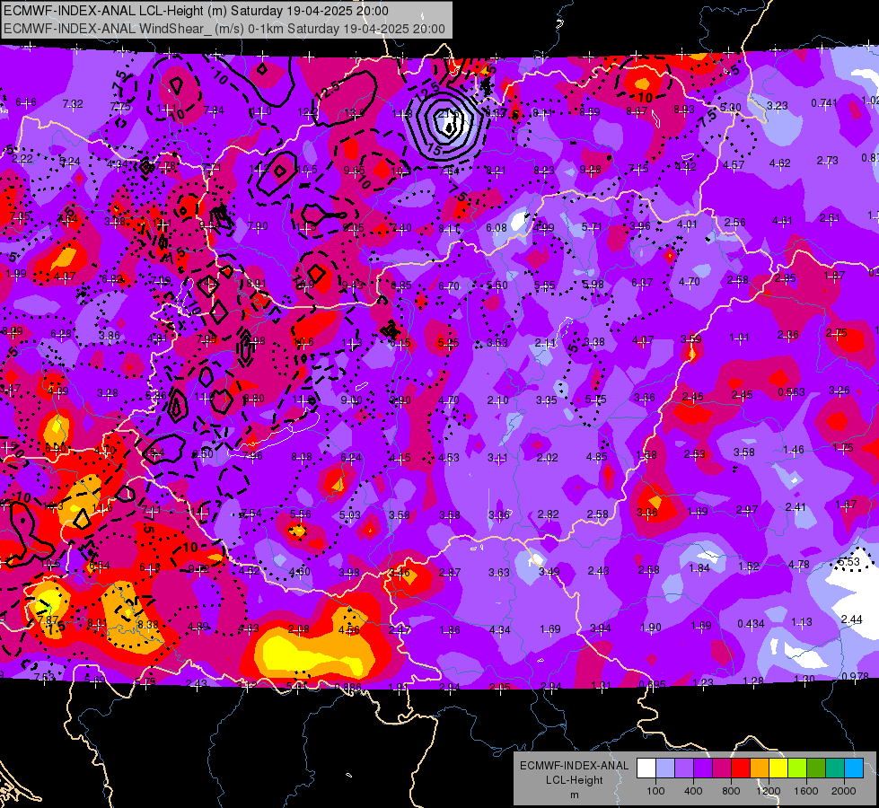879x808 pixels.
Task: Click the dark green legend swatch
Action: 815,768
